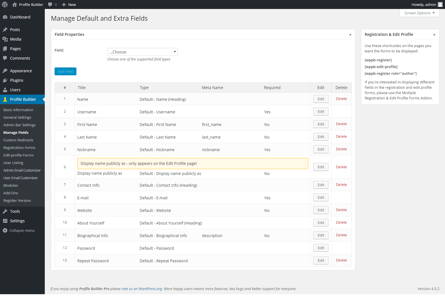
Task: Delete the Last Name field
Action: (341, 136)
